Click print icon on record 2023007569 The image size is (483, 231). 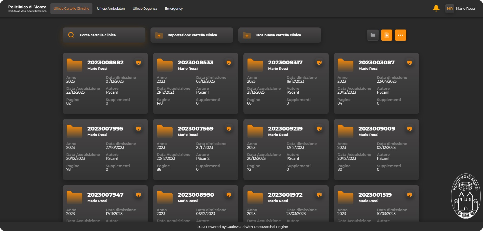(x=229, y=129)
